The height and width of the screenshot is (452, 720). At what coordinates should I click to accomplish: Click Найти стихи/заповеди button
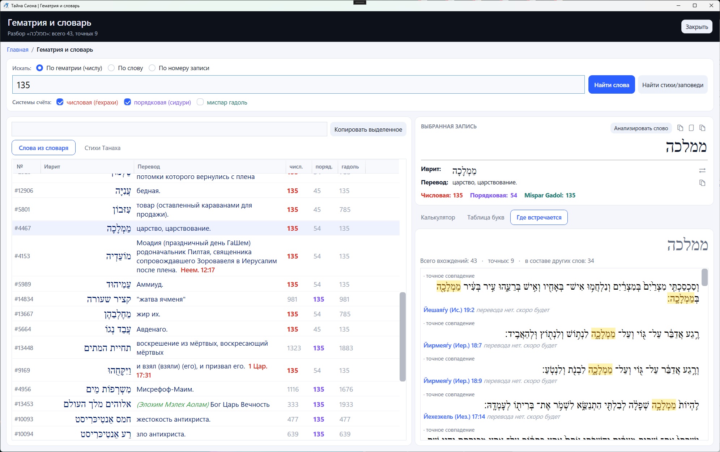click(x=673, y=85)
